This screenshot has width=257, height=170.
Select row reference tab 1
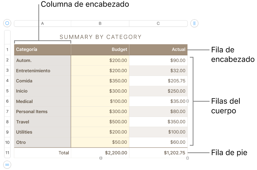[7, 49]
